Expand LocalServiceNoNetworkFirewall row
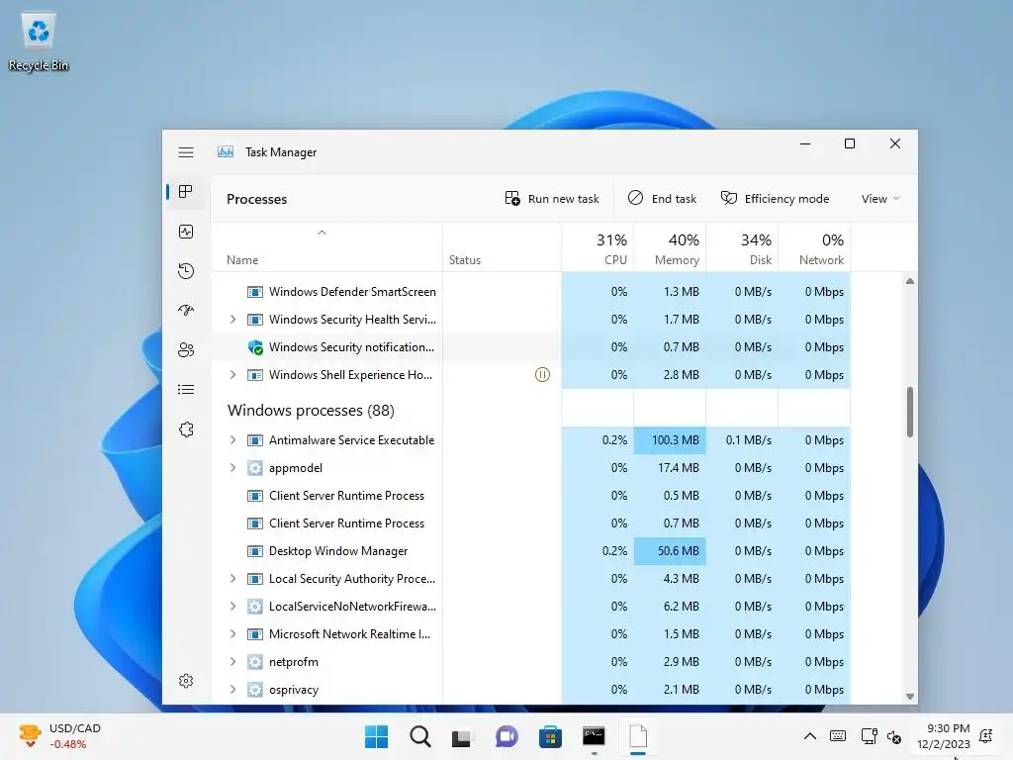Image resolution: width=1013 pixels, height=760 pixels. [232, 607]
